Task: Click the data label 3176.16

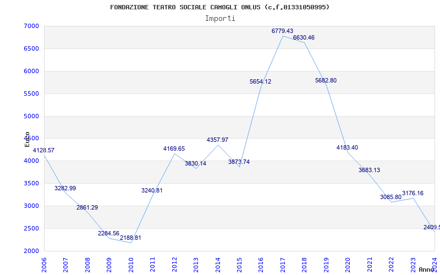Action: point(413,194)
